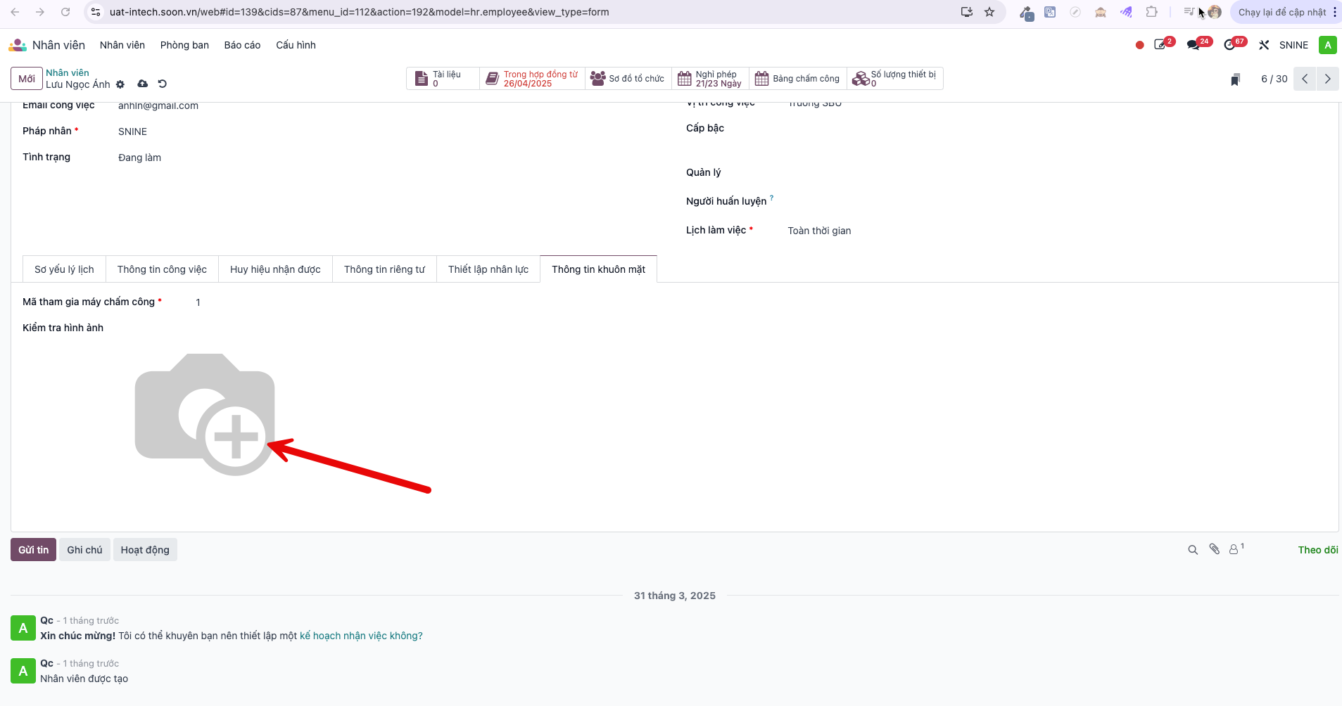The width and height of the screenshot is (1342, 706).
Task: Open the Nhân viên menu item
Action: 122,45
